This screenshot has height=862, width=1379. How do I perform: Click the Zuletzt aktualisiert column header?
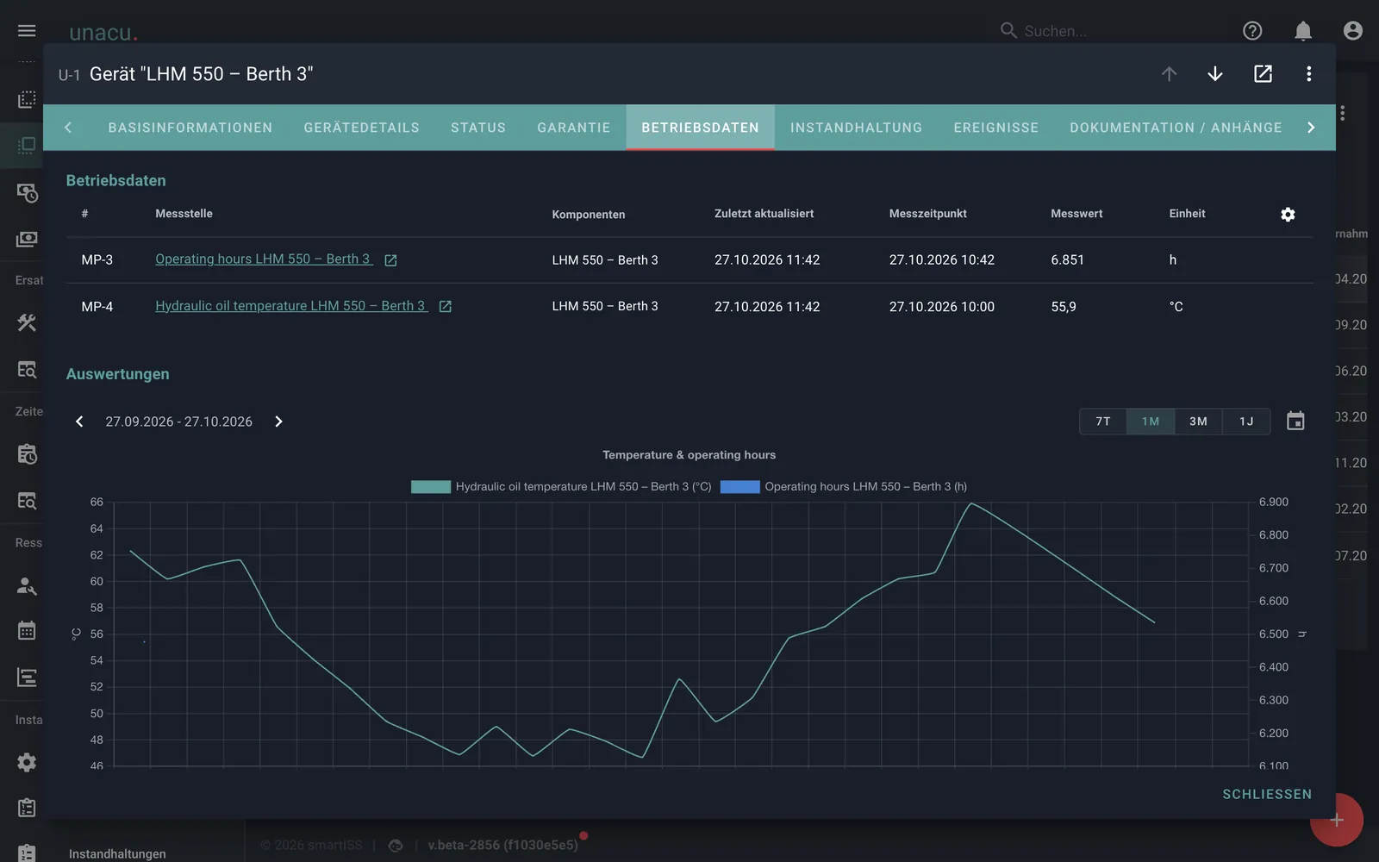tap(764, 214)
